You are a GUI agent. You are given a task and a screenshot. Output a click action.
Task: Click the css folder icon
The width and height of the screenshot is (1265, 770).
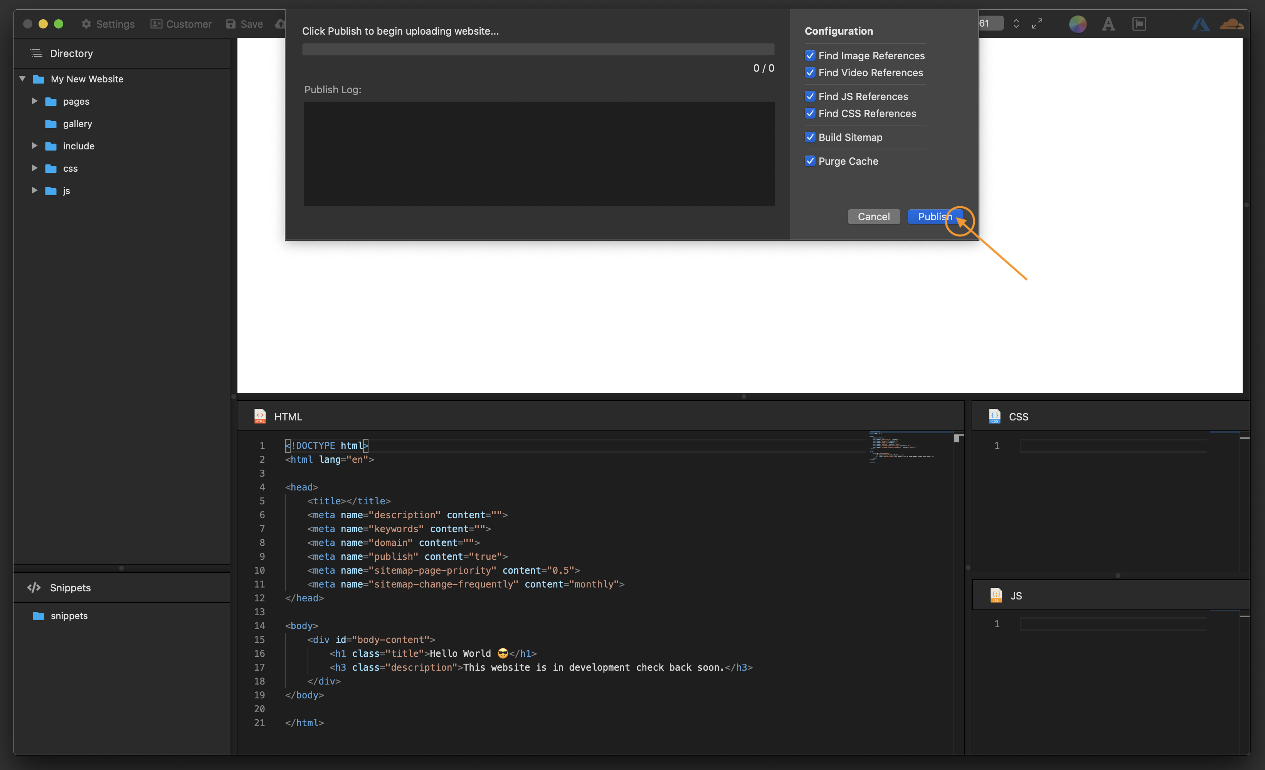51,169
